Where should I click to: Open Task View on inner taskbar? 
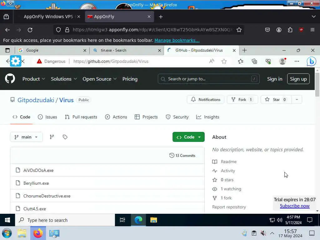click(x=122, y=220)
